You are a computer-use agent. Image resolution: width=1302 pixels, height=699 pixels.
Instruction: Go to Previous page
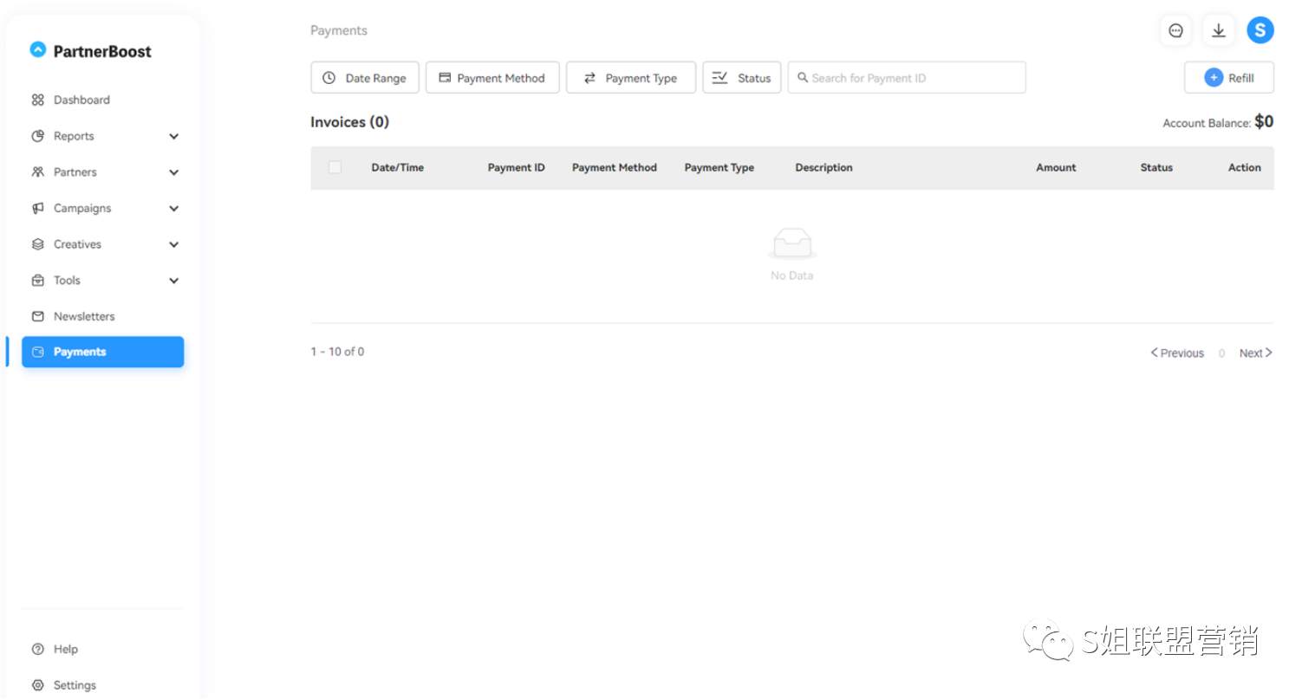(1177, 353)
